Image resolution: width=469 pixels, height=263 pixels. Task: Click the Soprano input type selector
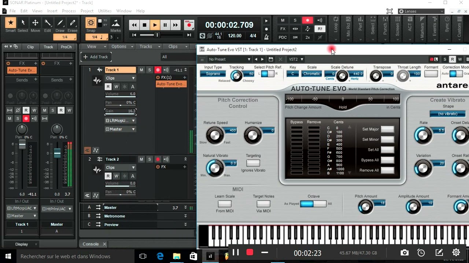[213, 74]
